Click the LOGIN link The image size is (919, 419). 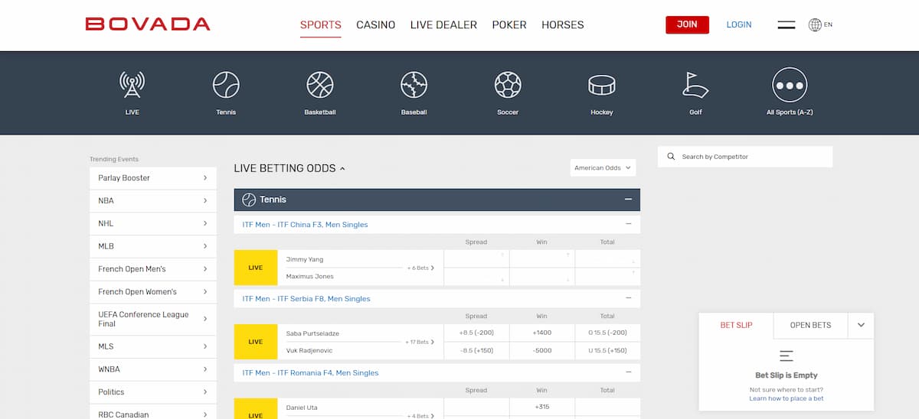click(739, 24)
